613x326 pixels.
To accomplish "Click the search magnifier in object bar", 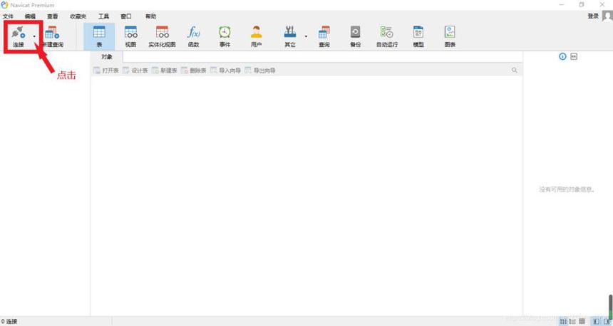I will click(x=514, y=70).
